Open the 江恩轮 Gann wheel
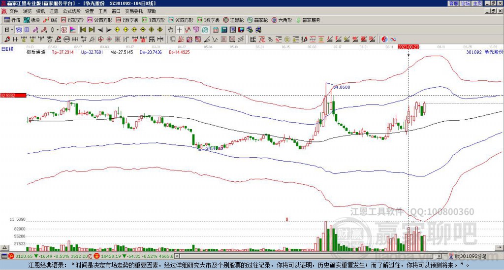 [233, 20]
